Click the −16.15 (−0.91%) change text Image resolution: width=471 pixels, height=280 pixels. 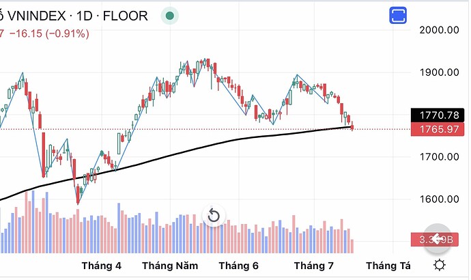tap(50, 33)
